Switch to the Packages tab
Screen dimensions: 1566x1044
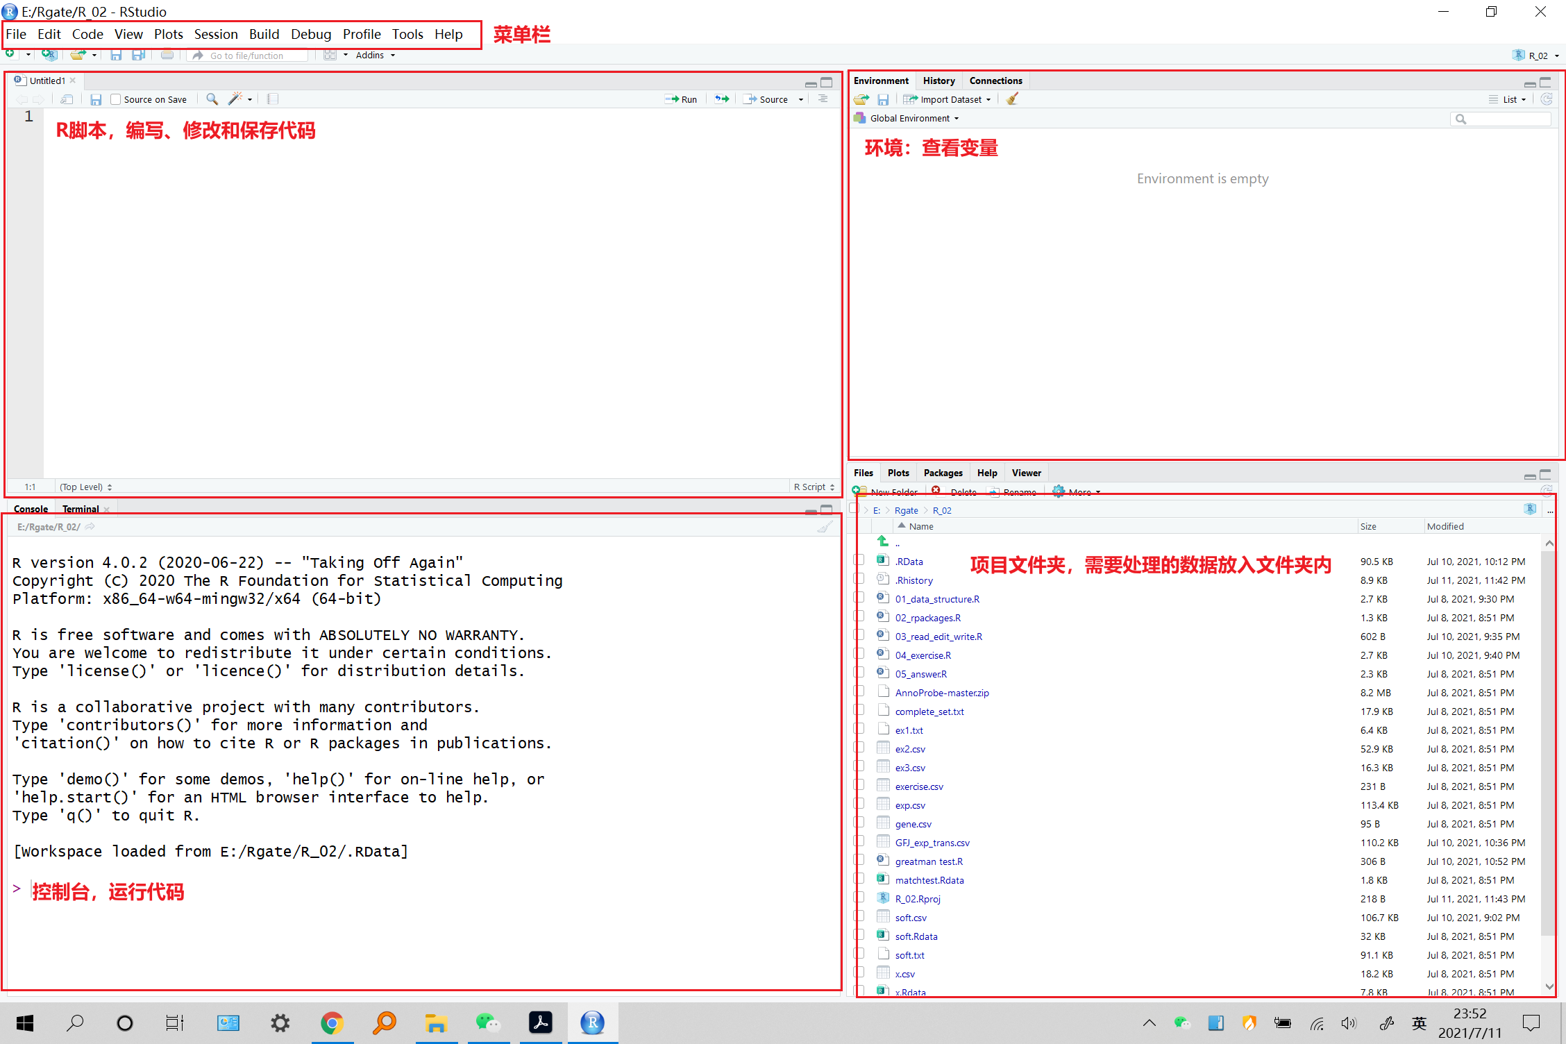tap(943, 473)
